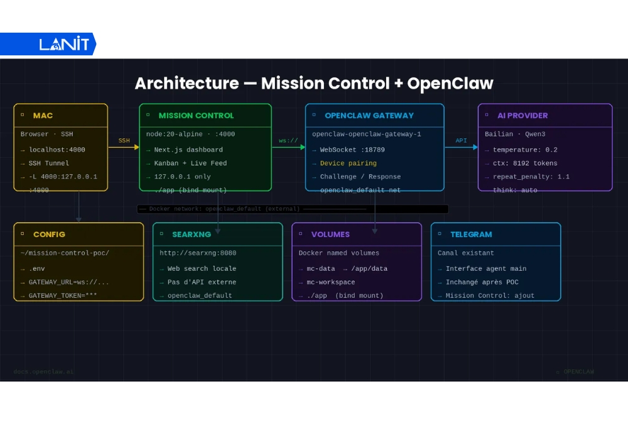Click the square icon beside VOLUMES heading
Image resolution: width=628 pixels, height=440 pixels.
point(300,234)
